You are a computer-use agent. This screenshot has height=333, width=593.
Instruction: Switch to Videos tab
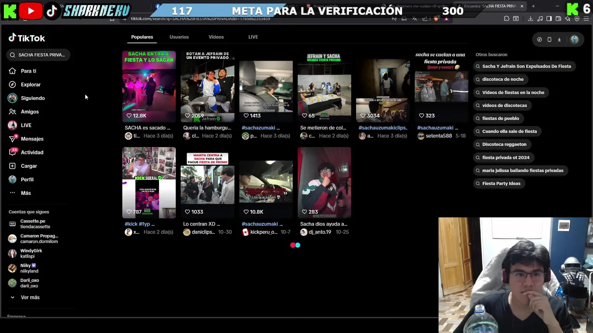(x=216, y=37)
